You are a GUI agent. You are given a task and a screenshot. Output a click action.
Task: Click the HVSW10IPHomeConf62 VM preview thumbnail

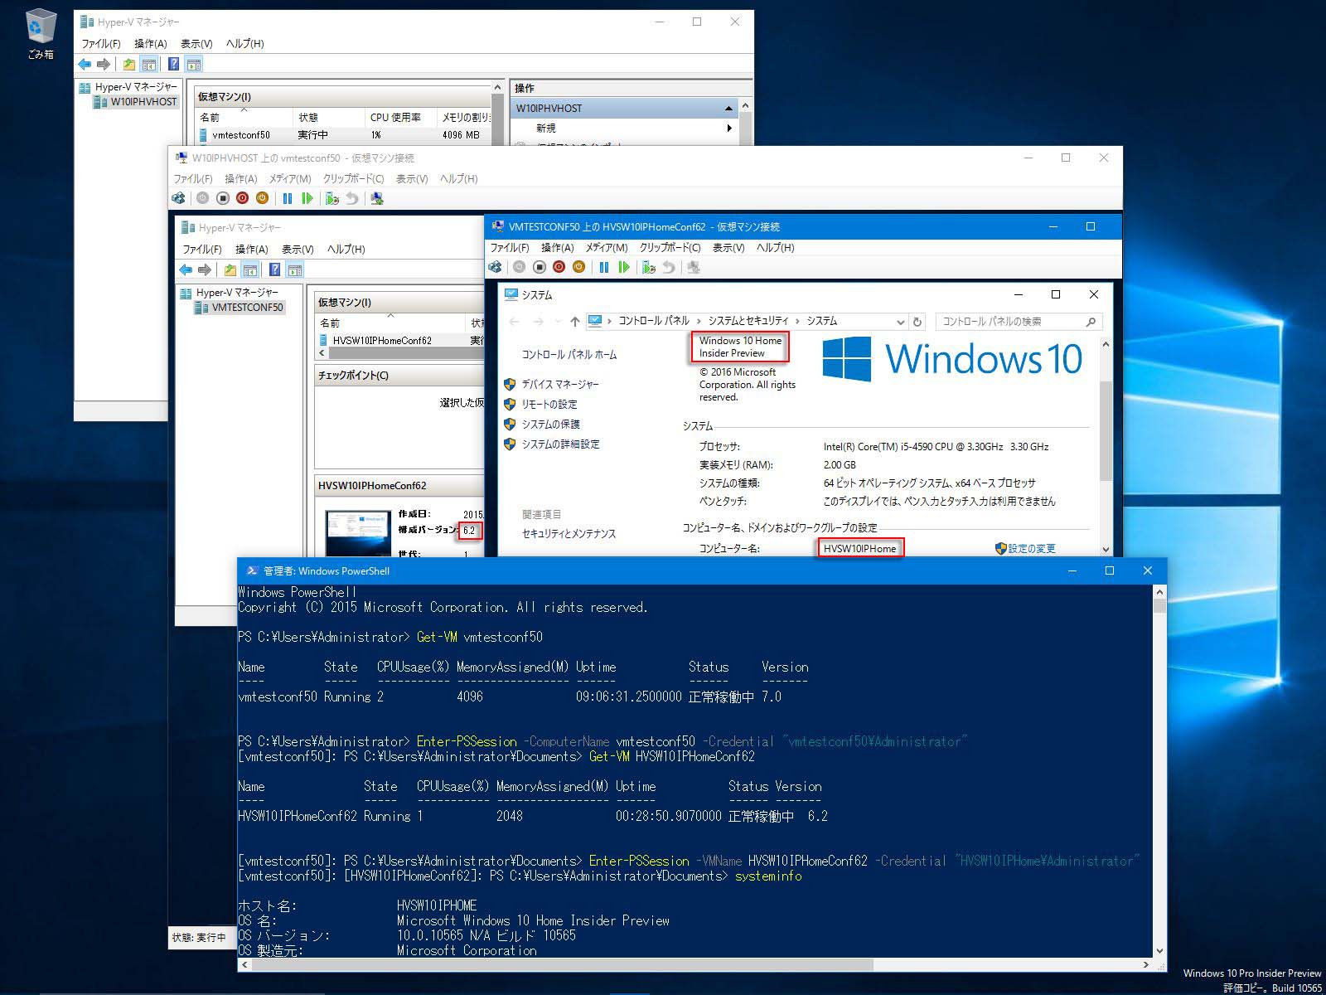357,532
